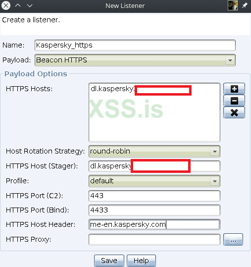Click the New Listener title text
This screenshot has height=267, width=251.
125,6
